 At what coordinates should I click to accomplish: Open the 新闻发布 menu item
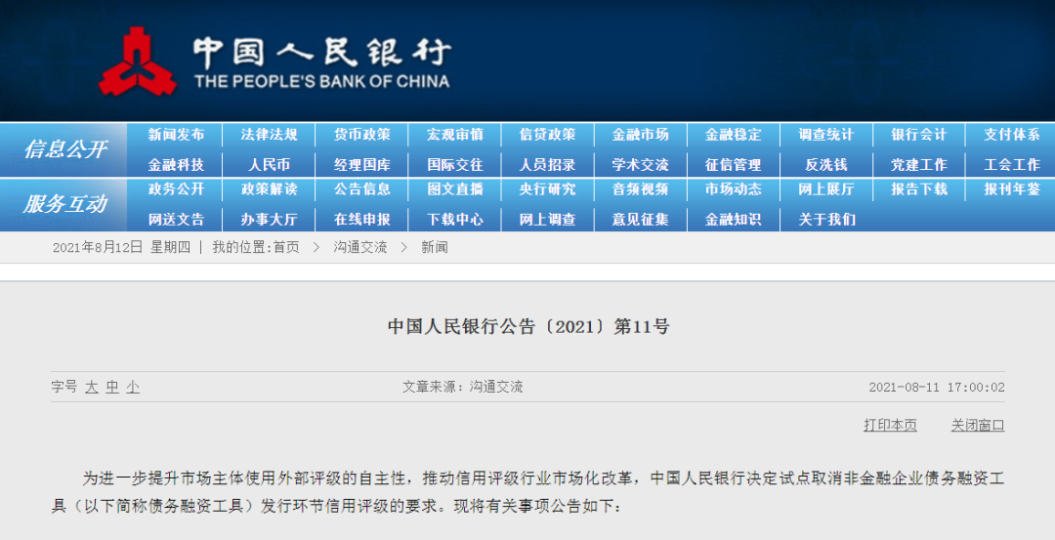tap(176, 135)
